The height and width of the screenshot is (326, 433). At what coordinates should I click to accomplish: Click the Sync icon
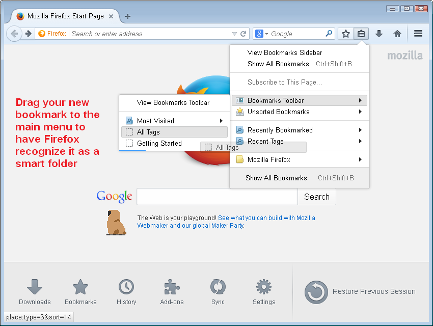[218, 287]
